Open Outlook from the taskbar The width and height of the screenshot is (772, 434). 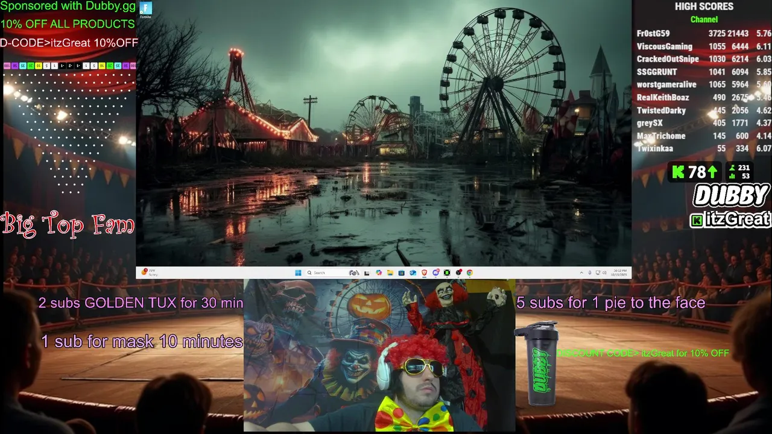pos(413,272)
